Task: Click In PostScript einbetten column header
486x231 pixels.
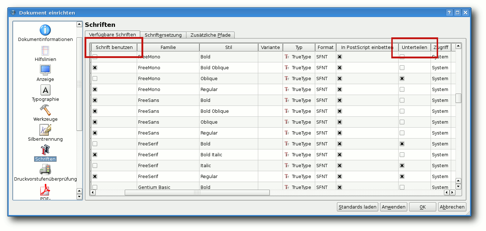Action: [367, 47]
